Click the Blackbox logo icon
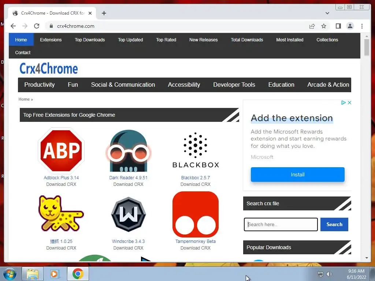Viewport: 375px width, 281px height. [x=196, y=150]
